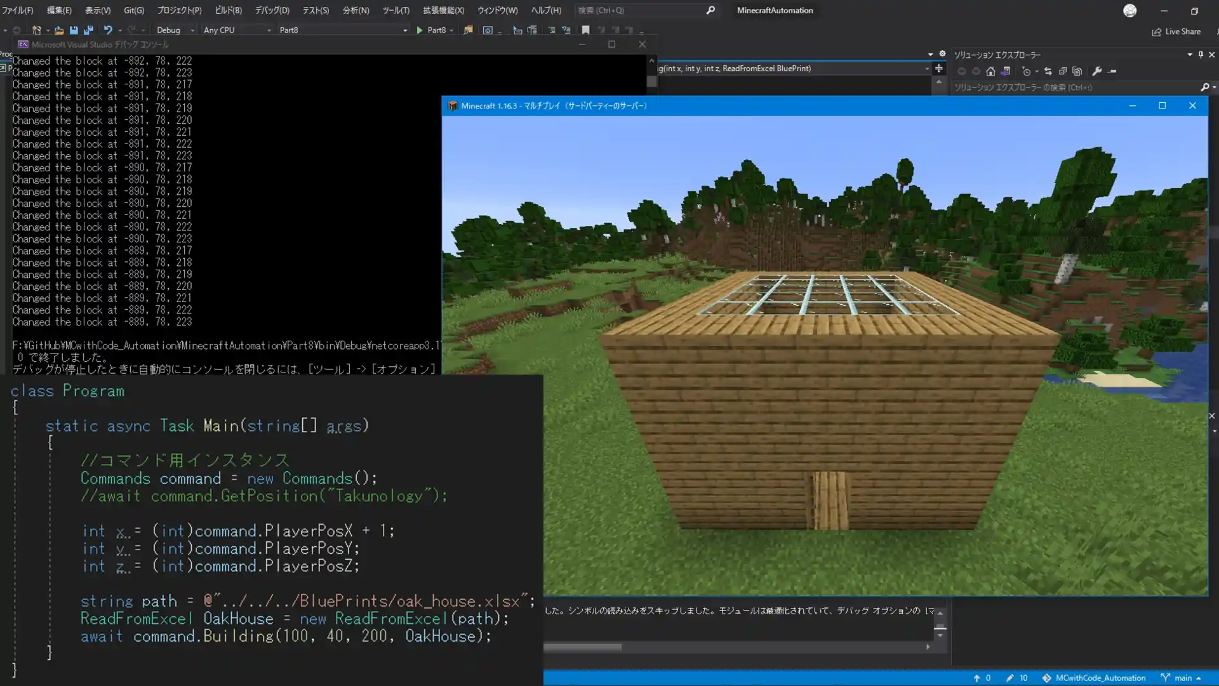Toggle the preview selected items icon
1219x686 pixels.
coord(1112,72)
